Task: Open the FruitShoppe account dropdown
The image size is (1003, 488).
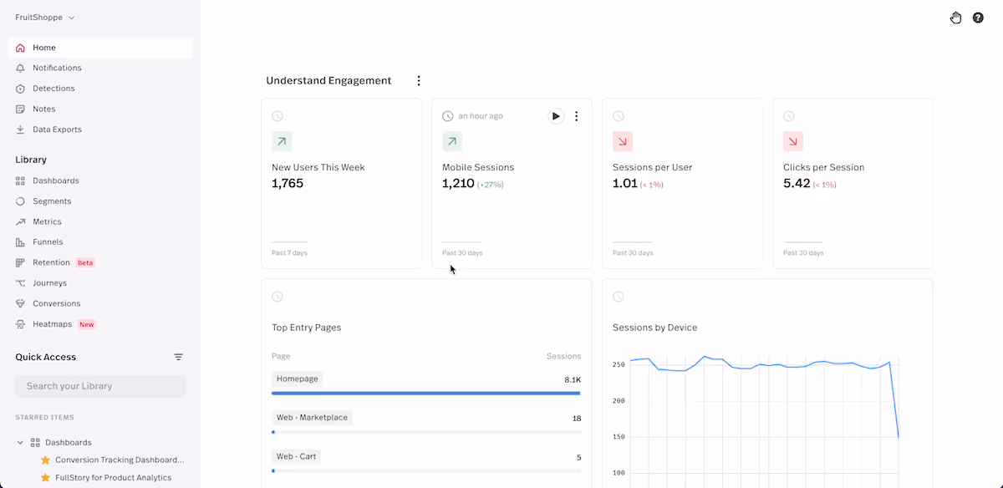Action: [45, 18]
